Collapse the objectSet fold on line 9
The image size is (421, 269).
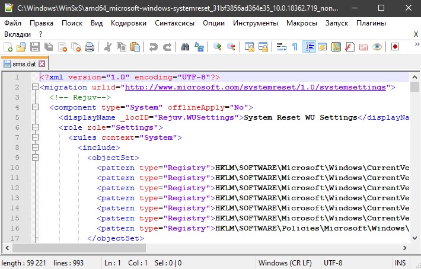pyautogui.click(x=35, y=158)
